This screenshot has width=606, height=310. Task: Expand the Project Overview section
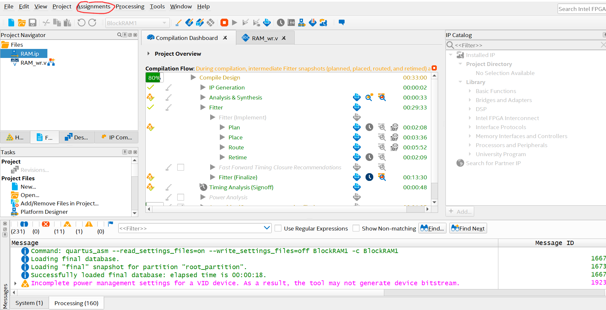(x=148, y=54)
